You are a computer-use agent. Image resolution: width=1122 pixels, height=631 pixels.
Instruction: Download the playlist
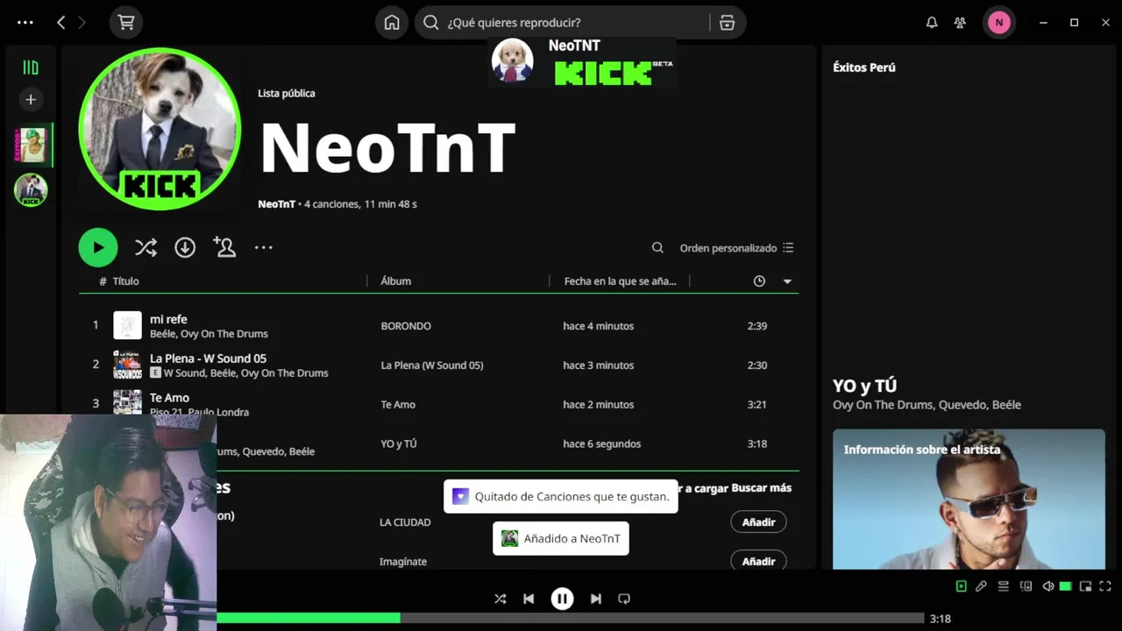185,248
